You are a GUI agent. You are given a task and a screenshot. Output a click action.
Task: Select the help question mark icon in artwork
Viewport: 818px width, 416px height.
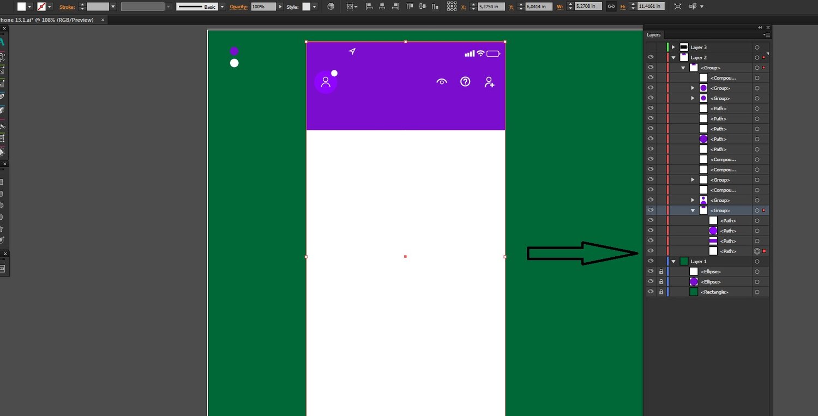pos(465,82)
